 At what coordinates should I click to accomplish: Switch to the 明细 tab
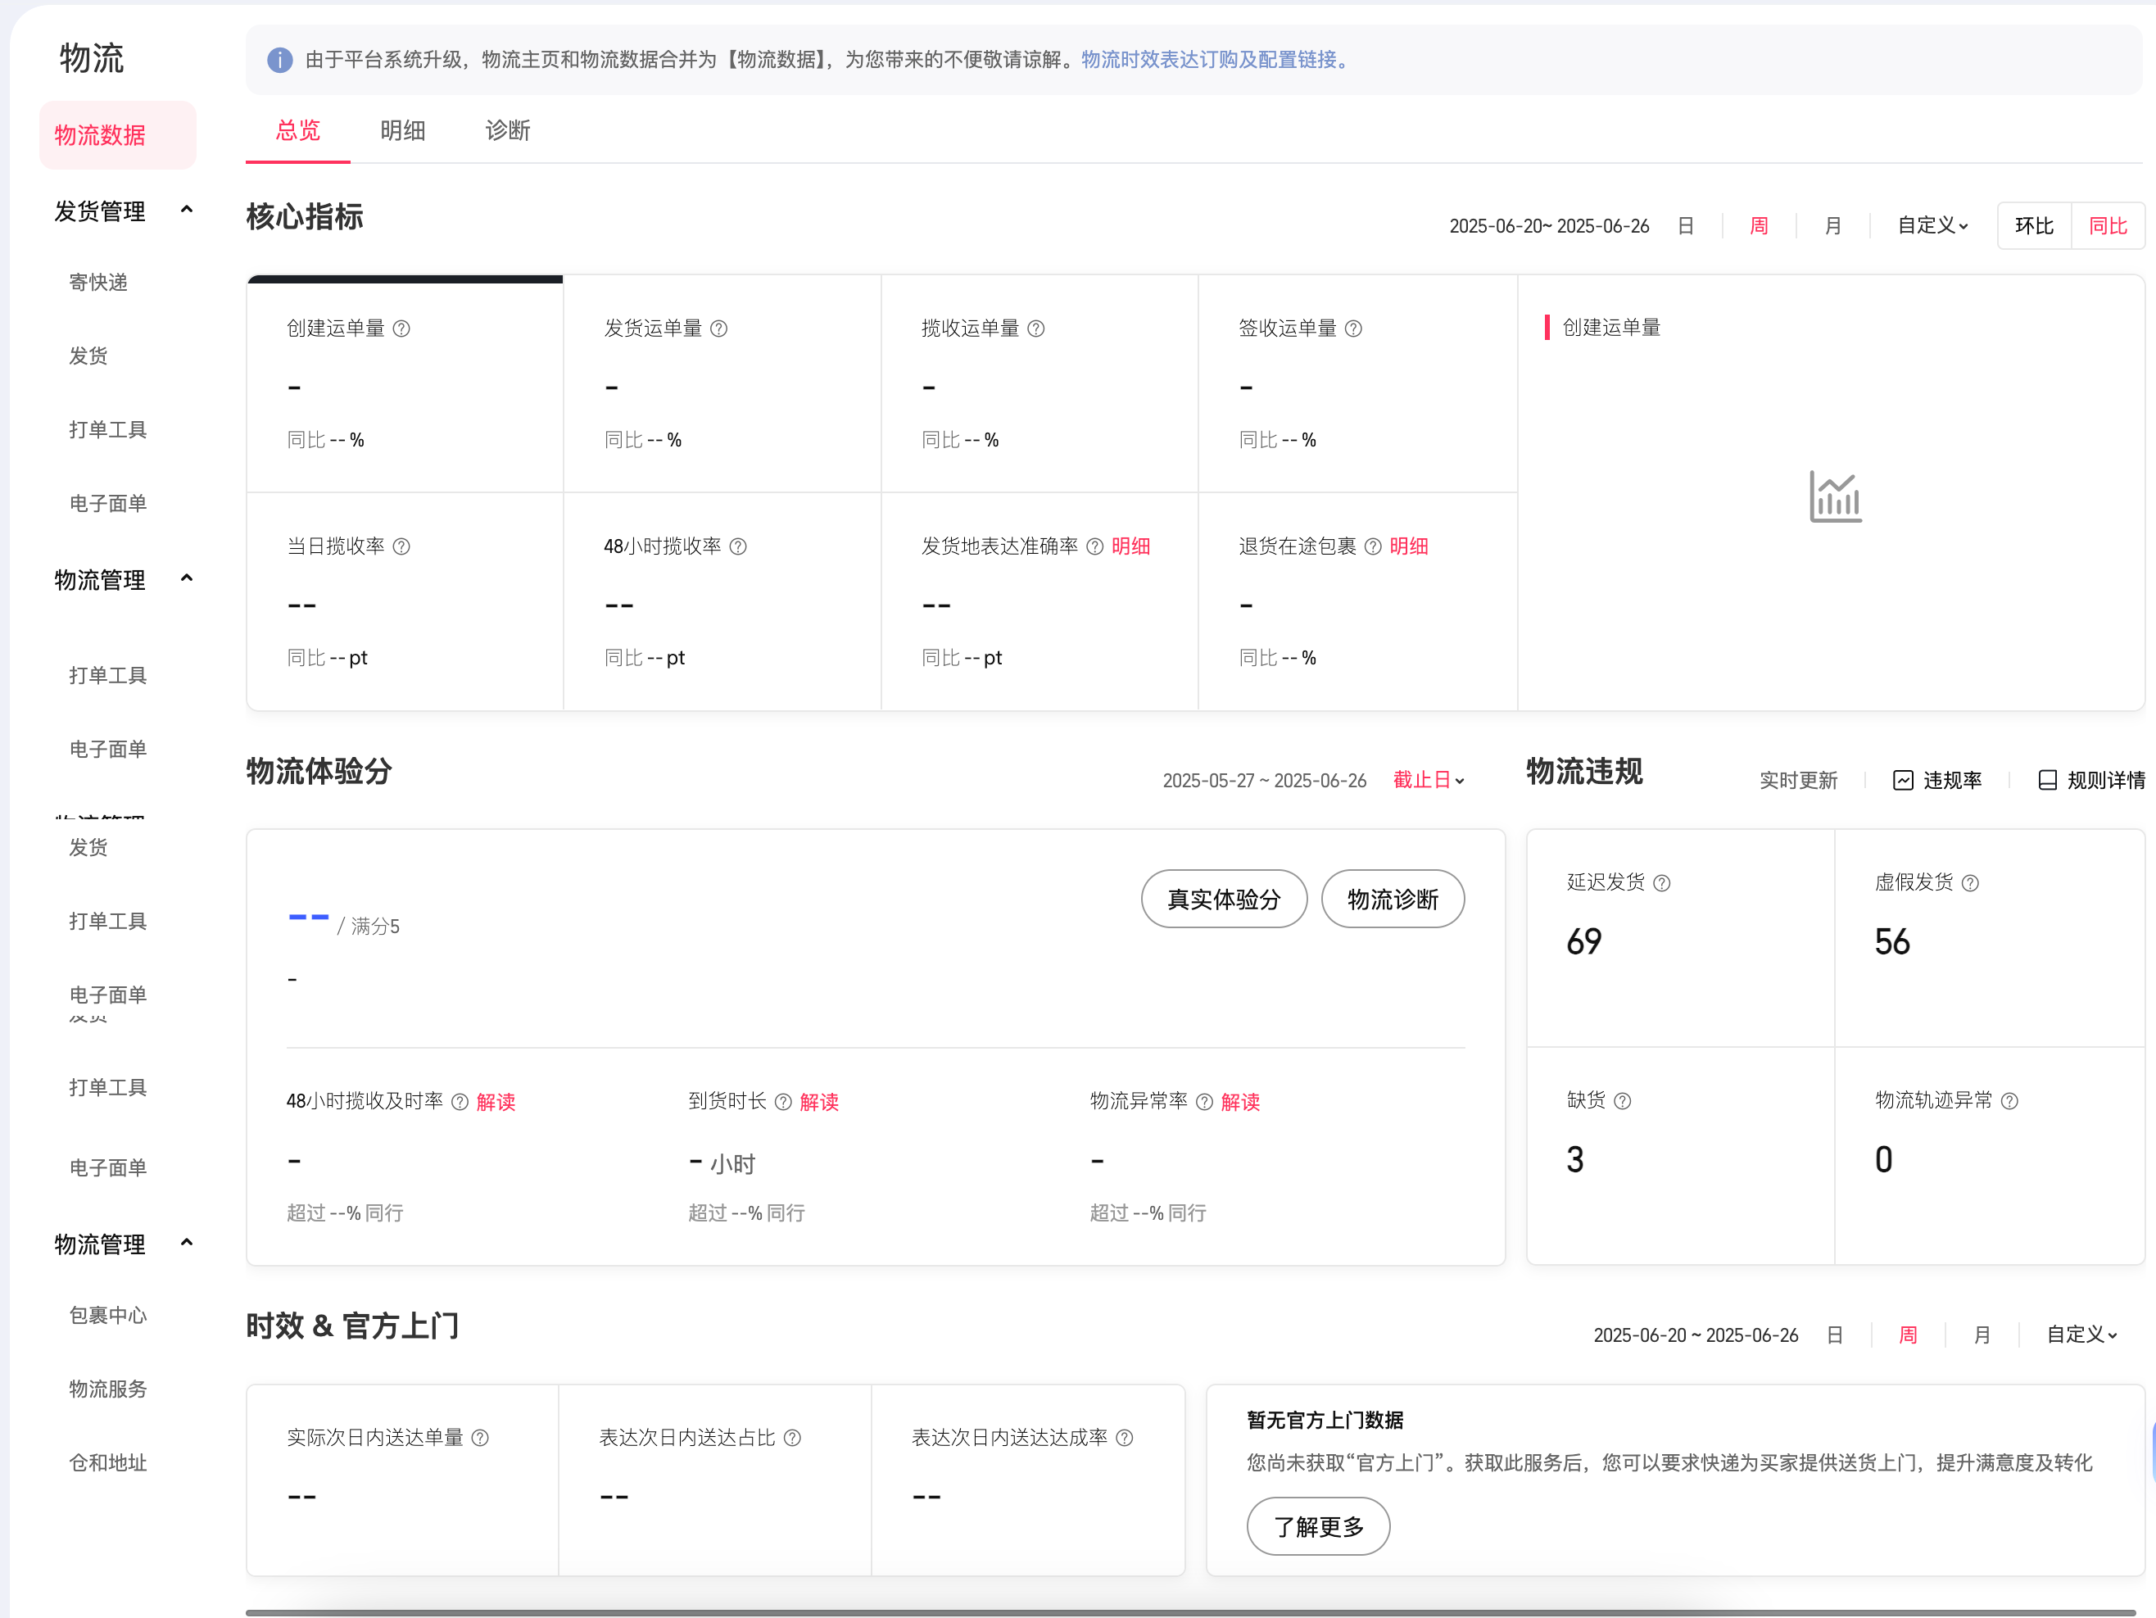pyautogui.click(x=402, y=130)
